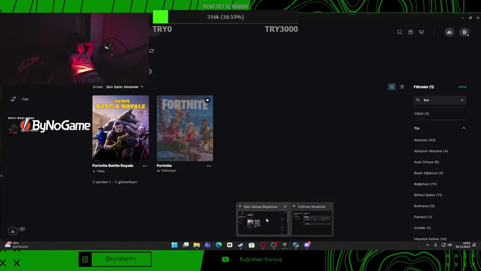Toggle the Gizlilik (1) filter
This screenshot has width=481, height=271.
422,228
